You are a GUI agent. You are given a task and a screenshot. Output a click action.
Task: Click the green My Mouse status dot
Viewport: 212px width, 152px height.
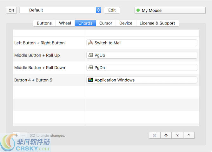click(138, 10)
